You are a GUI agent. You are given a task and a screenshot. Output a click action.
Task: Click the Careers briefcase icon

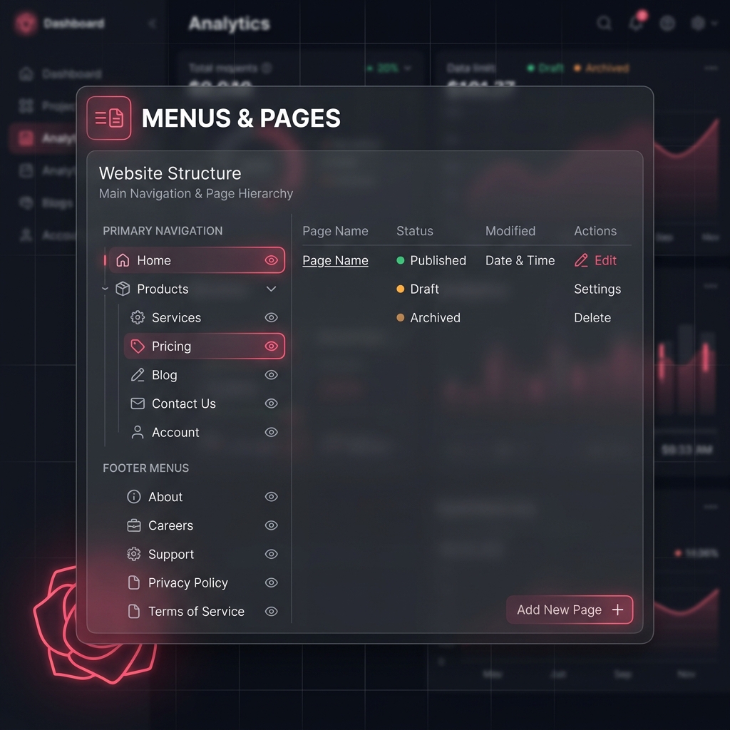tap(133, 525)
